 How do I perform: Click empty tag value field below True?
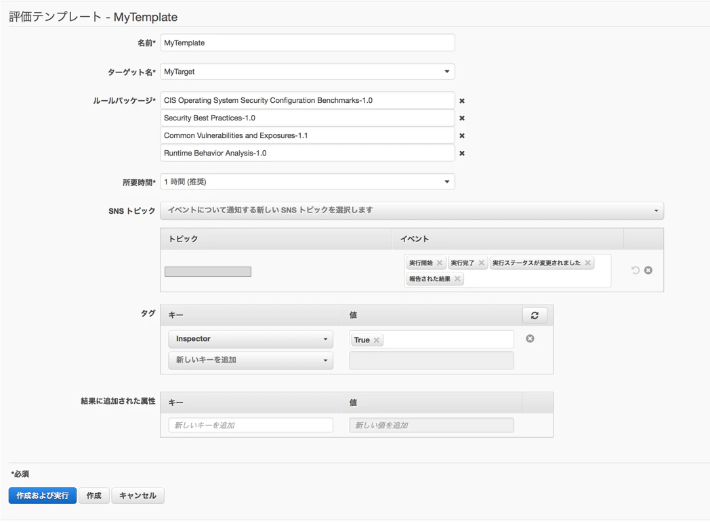[x=432, y=361]
